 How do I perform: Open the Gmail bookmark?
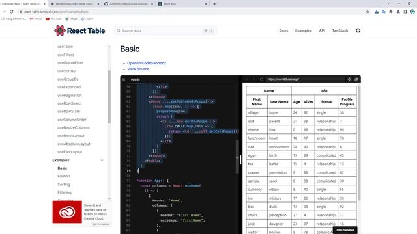pyautogui.click(x=36, y=19)
